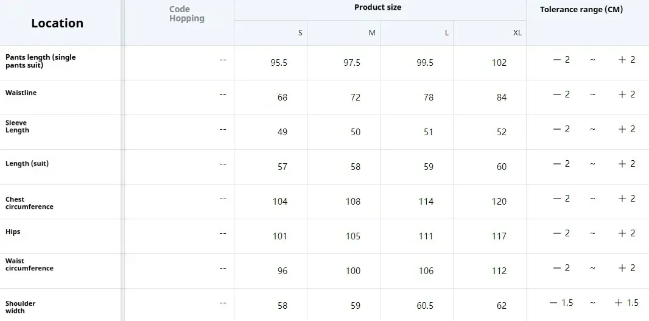The image size is (649, 321).
Task: Click the +1.5 tolerance value for Shoulder width
Action: pyautogui.click(x=626, y=303)
